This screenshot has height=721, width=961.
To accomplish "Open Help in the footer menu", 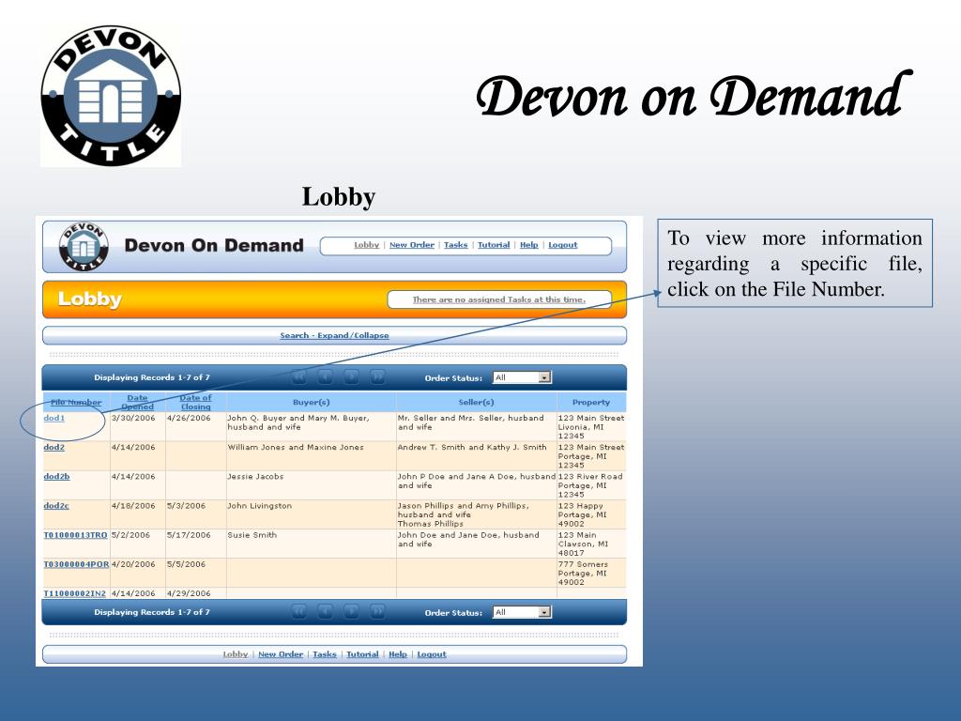I will click(x=398, y=654).
